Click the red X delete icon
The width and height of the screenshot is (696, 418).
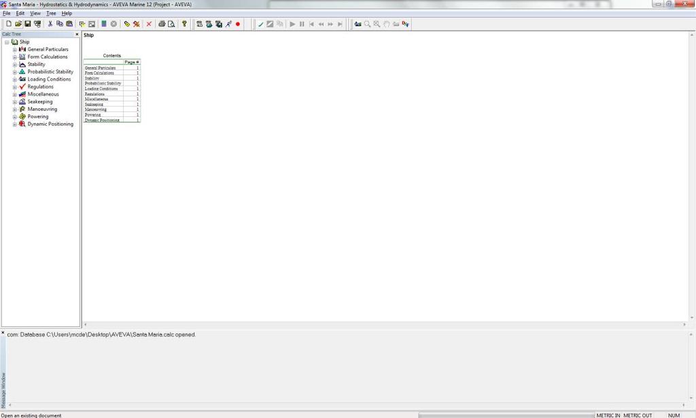(x=149, y=24)
